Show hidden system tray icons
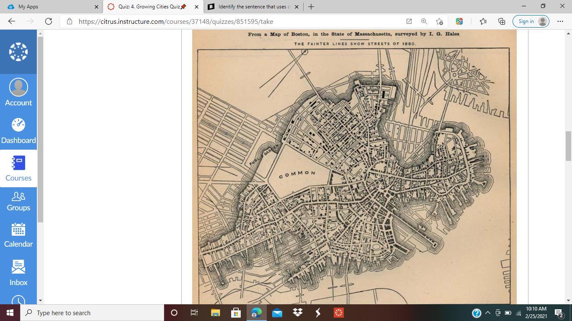572x321 pixels. [488, 313]
